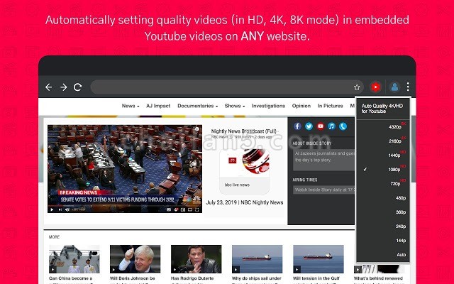The image size is (454, 284).
Task: Go back with the browser back arrow
Action: pyautogui.click(x=49, y=87)
